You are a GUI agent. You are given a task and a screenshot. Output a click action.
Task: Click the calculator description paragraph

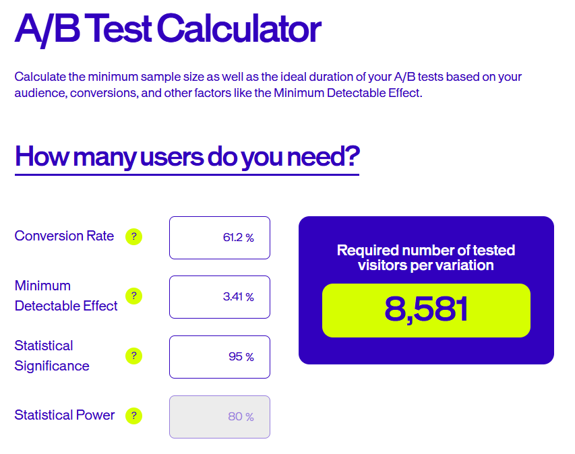(x=268, y=85)
